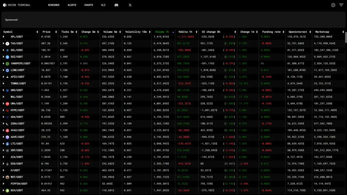This screenshot has height=195, width=347.
Task: Open the settings gear icon
Action: click(x=333, y=5)
